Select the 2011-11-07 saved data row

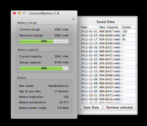(x=108, y=87)
